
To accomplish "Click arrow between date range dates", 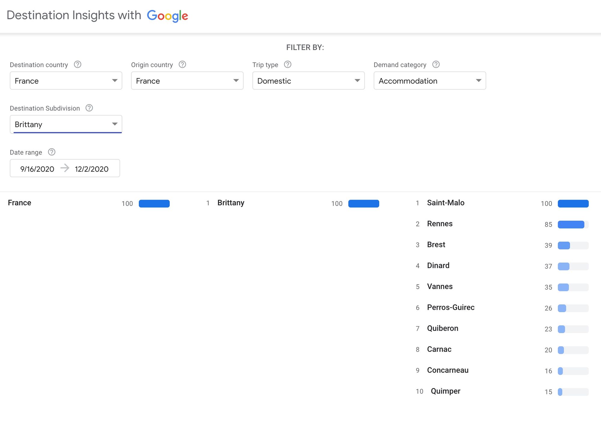I will point(65,168).
